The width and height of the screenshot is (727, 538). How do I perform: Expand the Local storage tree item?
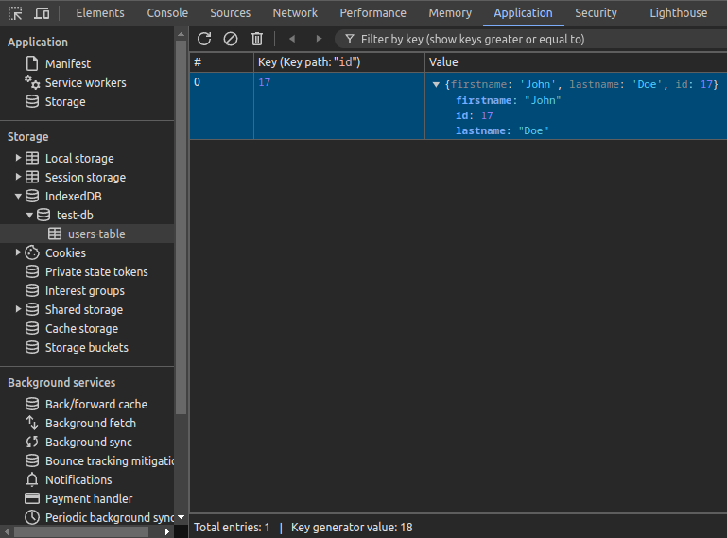[x=18, y=158]
